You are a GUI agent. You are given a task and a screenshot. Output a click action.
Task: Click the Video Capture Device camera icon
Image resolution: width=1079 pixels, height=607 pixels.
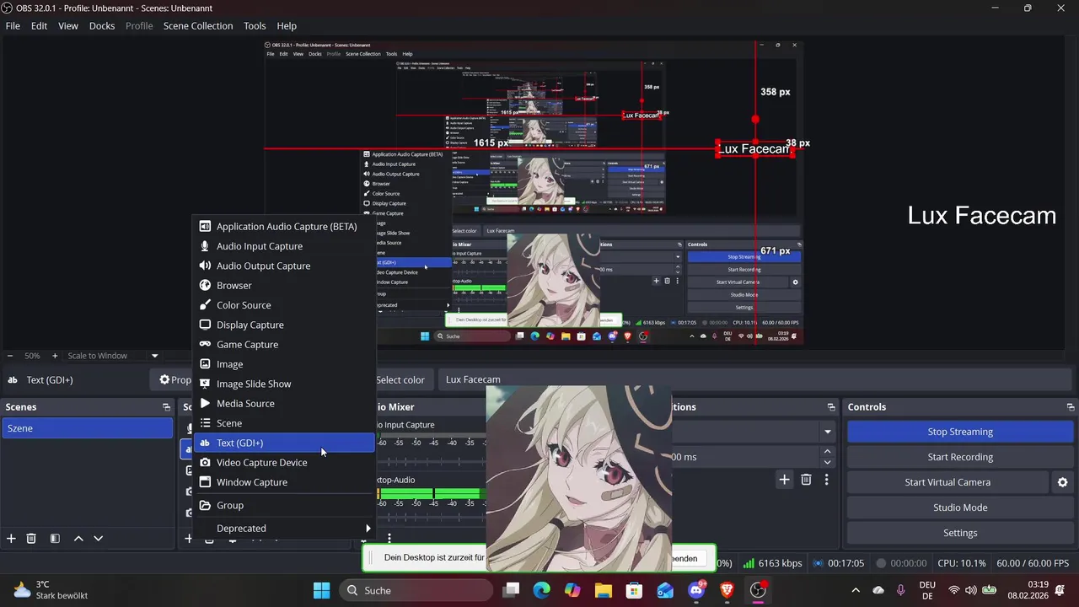tap(205, 462)
